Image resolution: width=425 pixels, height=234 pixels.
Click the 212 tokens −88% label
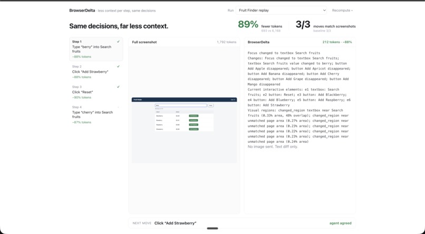pyautogui.click(x=337, y=42)
